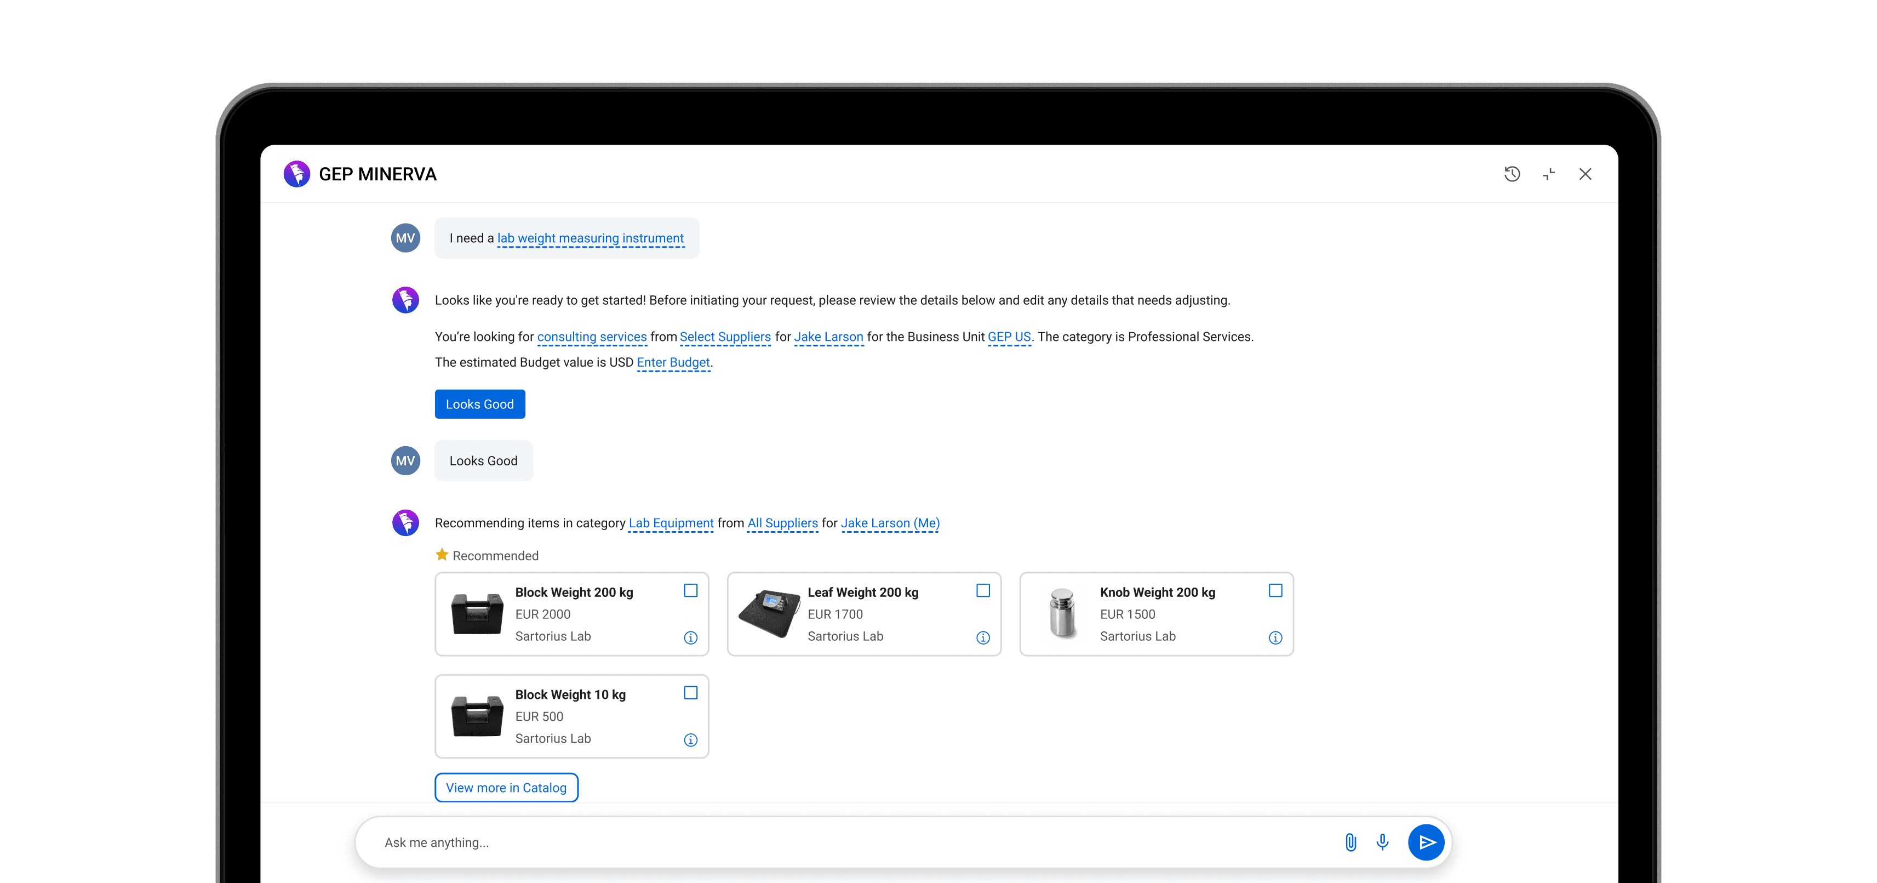Viewport: 1877px width, 883px height.
Task: Click the blue Looks Good button
Action: coord(480,404)
